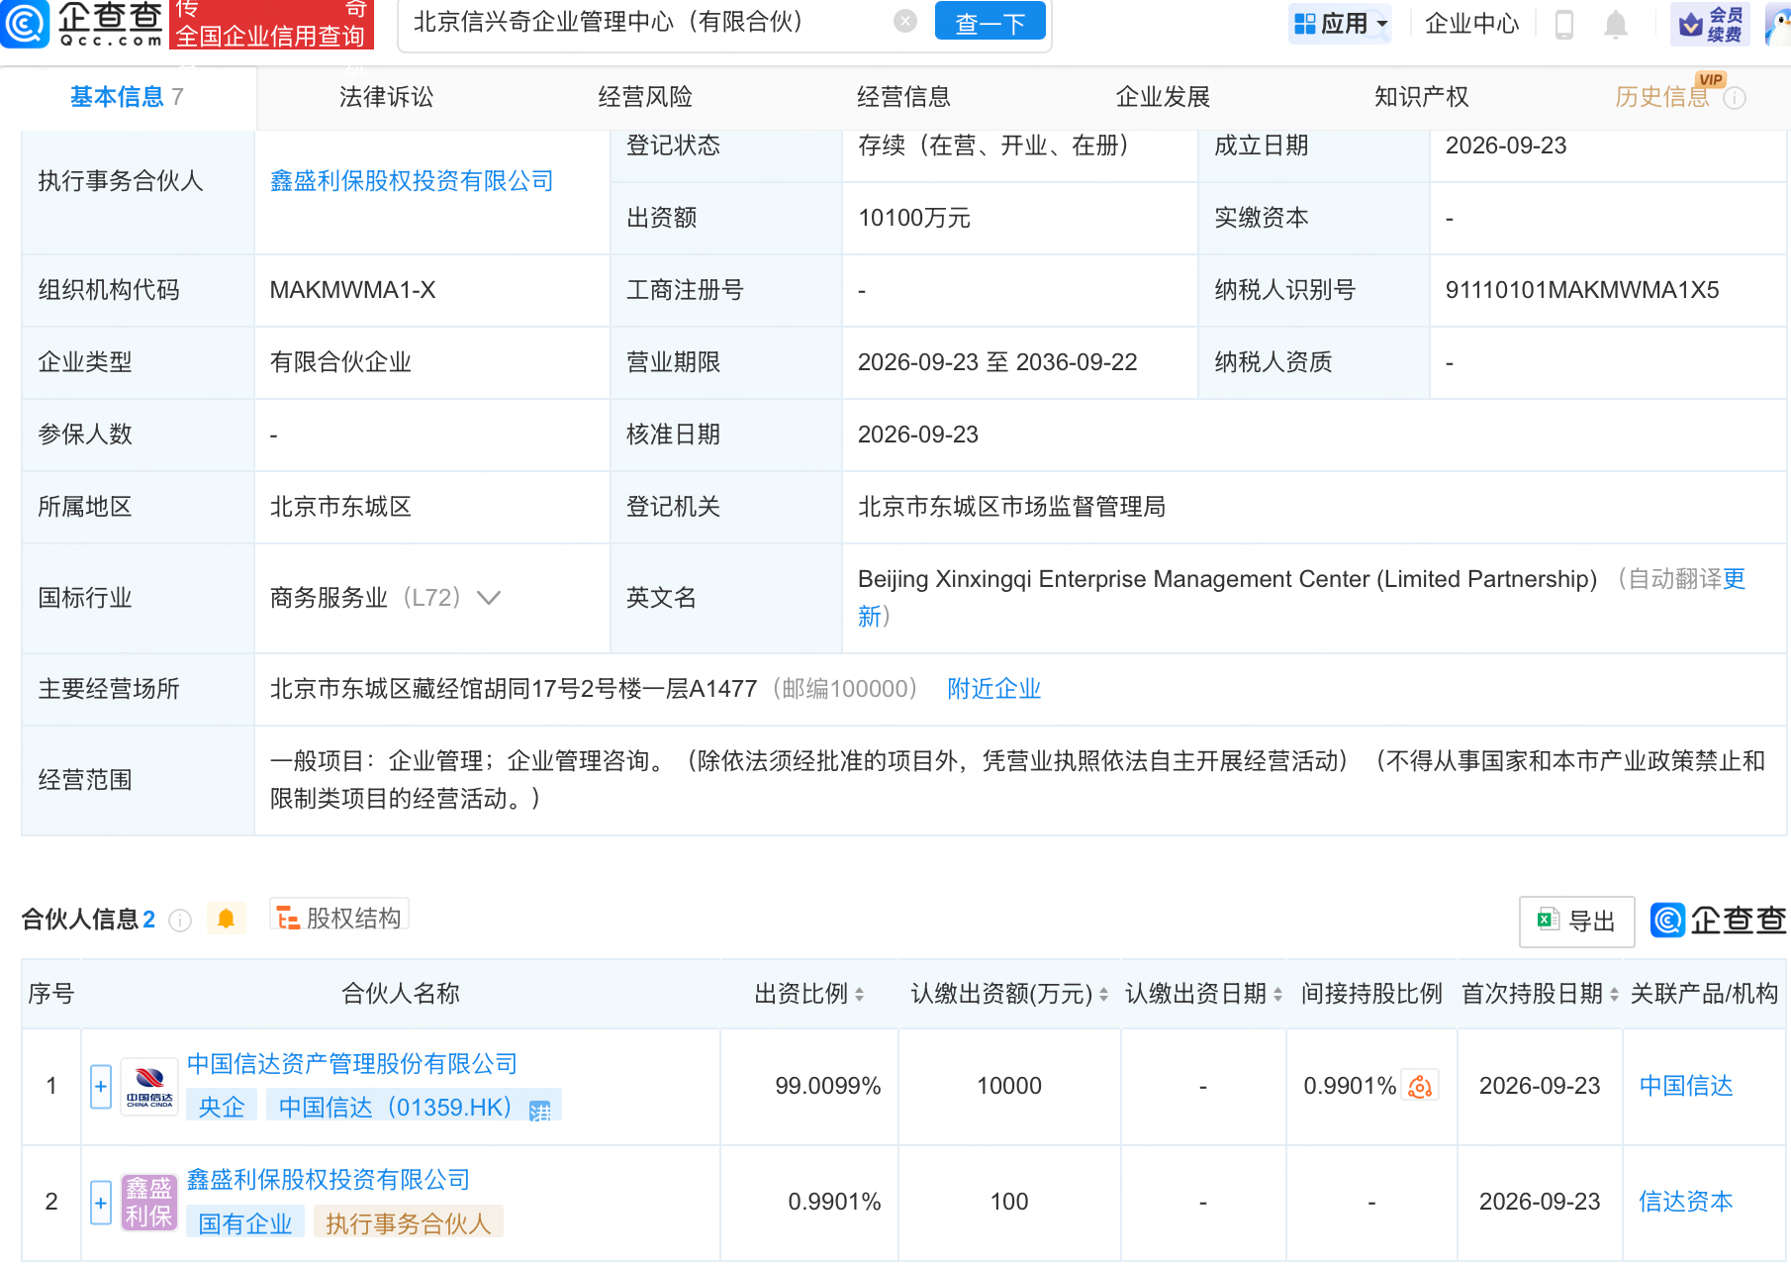Clear the search box text
Viewport: 1791px width, 1265px height.
point(904,22)
